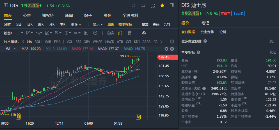Switch to the 资金 tab
This screenshot has height=130, width=279.
[107, 15]
